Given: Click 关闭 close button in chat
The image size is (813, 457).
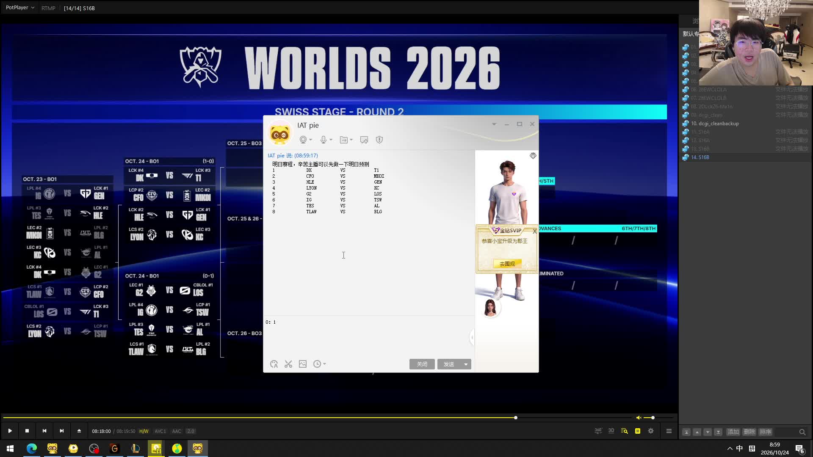Looking at the screenshot, I should tap(422, 364).
